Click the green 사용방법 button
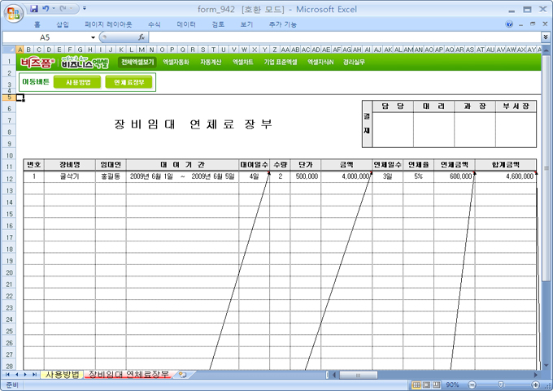The width and height of the screenshot is (553, 391). point(77,82)
